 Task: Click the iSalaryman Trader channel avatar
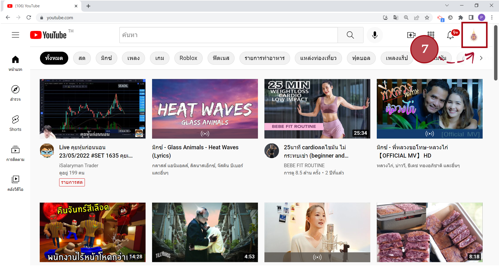(47, 151)
